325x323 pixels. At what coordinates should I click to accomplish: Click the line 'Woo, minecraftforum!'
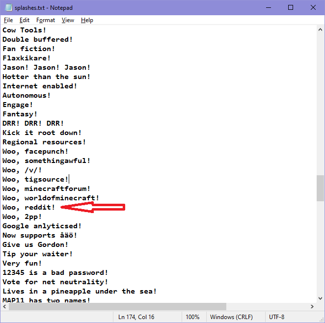pyautogui.click(x=46, y=189)
